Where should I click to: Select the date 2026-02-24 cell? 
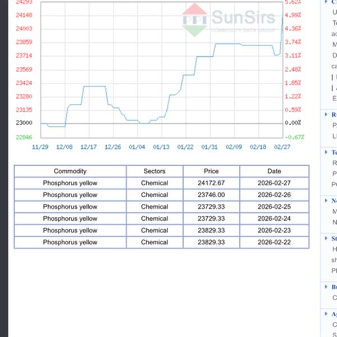(x=274, y=218)
